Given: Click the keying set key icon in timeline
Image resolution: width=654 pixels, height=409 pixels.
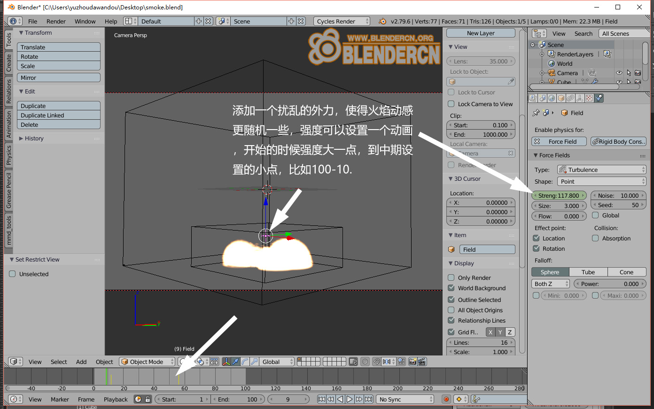Looking at the screenshot, I should pyautogui.click(x=476, y=399).
